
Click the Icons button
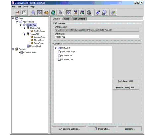(x=130, y=129)
